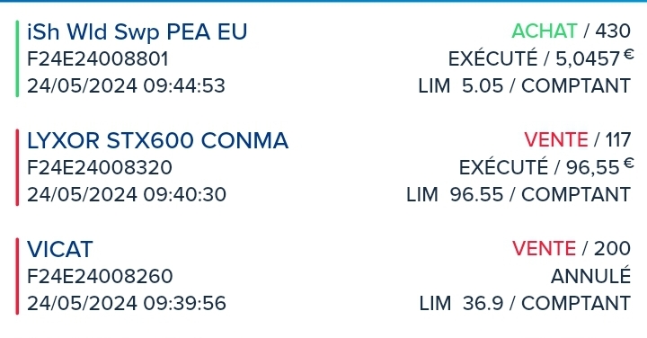
Task: Click the LIM 5.05 / COMPTANT text
Action: tap(525, 85)
